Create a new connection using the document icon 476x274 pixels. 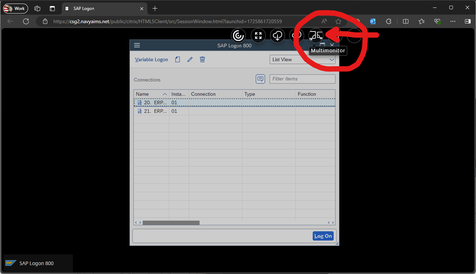(177, 59)
